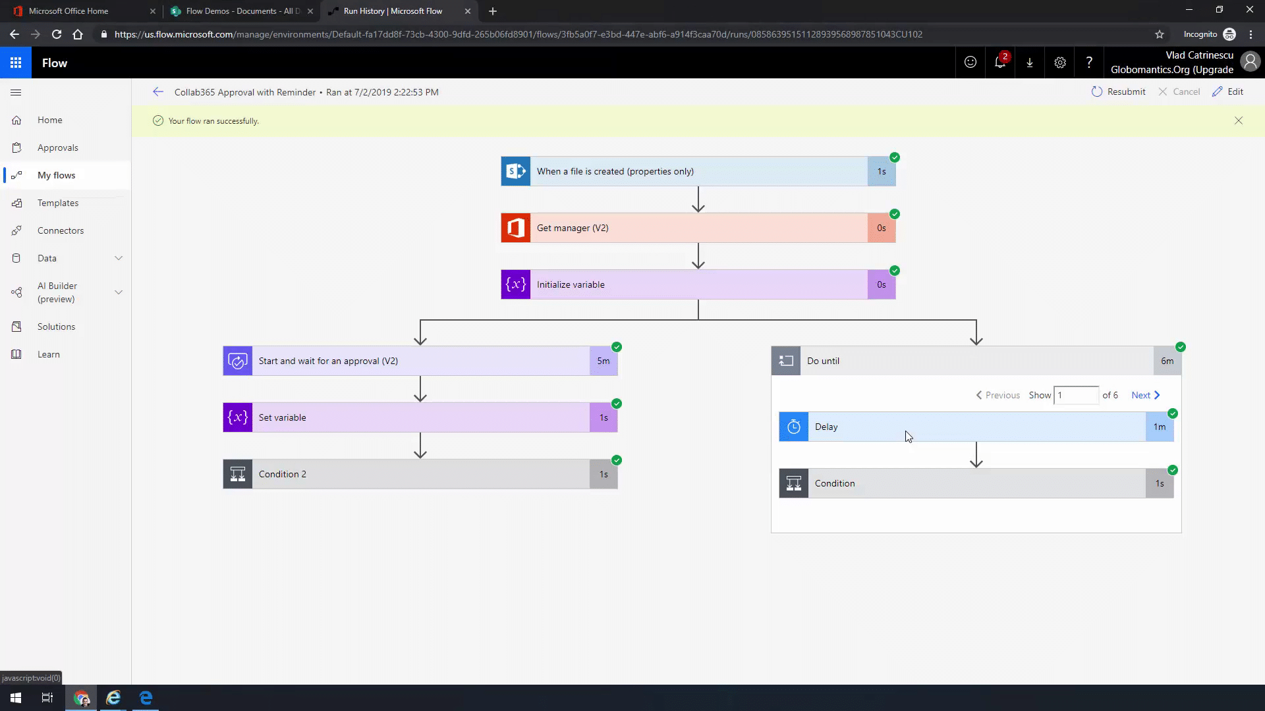
Task: Open Chrome's three-dot menu
Action: click(1251, 34)
